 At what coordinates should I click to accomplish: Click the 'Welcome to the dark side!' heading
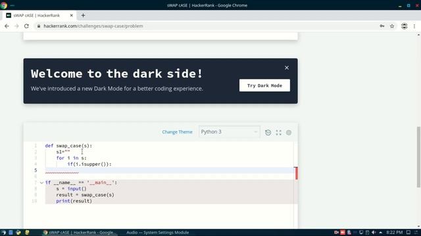[116, 73]
